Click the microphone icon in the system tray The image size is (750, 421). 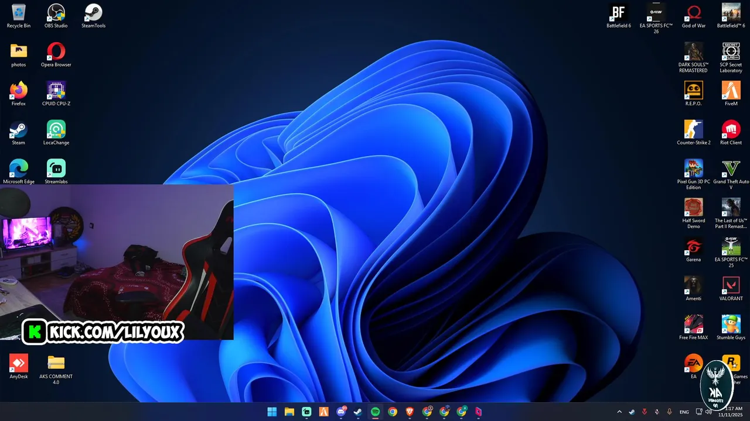click(670, 412)
